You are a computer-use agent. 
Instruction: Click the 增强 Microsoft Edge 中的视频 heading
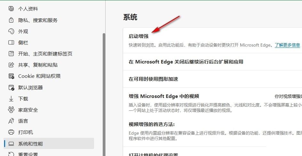(164, 96)
